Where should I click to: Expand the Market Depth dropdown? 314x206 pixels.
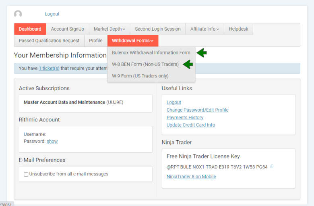pyautogui.click(x=109, y=29)
